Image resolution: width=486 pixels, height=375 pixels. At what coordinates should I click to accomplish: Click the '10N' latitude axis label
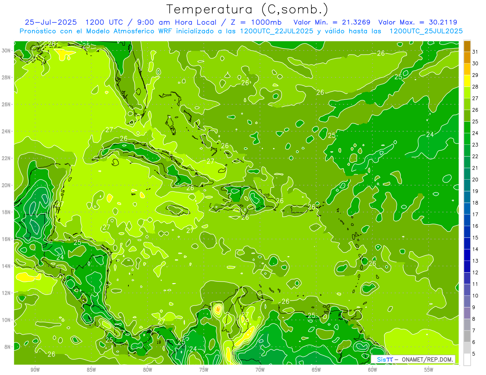6,320
